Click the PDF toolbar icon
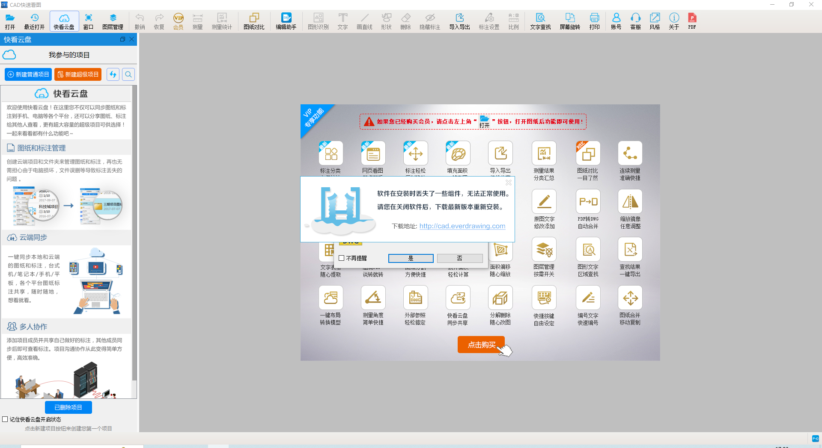 tap(692, 21)
